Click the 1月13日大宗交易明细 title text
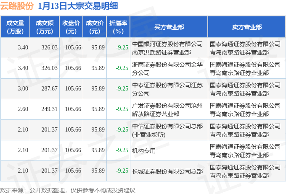This screenshot has height=194, width=286. click(x=78, y=6)
